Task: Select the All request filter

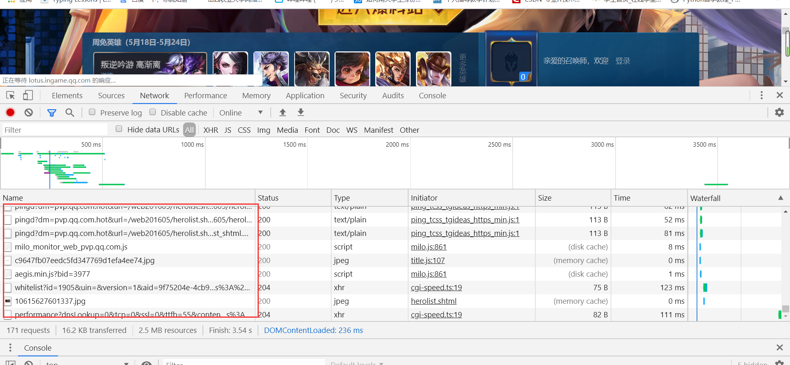Action: (x=189, y=130)
